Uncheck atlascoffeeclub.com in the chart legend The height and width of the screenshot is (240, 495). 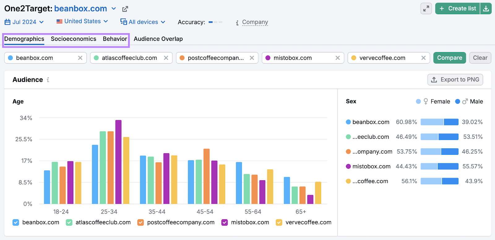click(x=69, y=222)
